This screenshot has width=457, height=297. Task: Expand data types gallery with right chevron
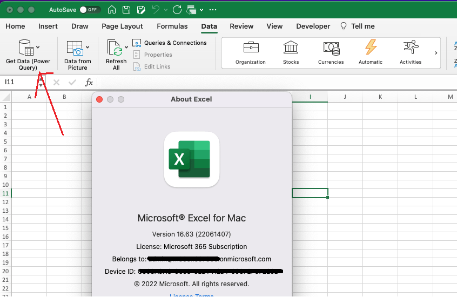click(436, 53)
